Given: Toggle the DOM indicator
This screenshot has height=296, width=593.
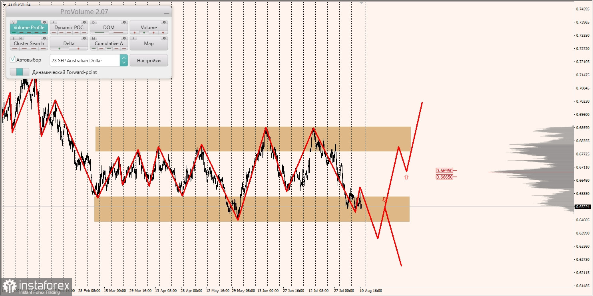Looking at the screenshot, I should [x=109, y=28].
